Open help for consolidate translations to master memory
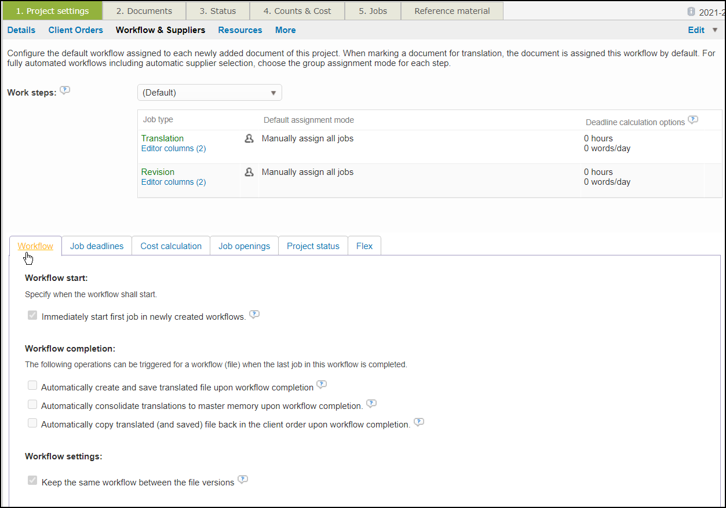Image resolution: width=726 pixels, height=508 pixels. [x=371, y=403]
